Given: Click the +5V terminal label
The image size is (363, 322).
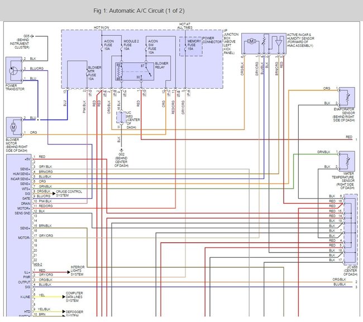Looking at the screenshot, I should (x=27, y=159).
